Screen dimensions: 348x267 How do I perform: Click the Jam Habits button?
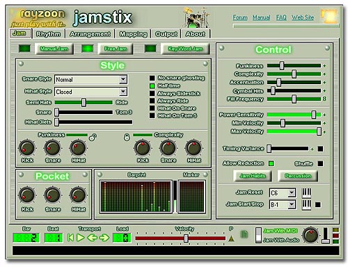point(253,176)
